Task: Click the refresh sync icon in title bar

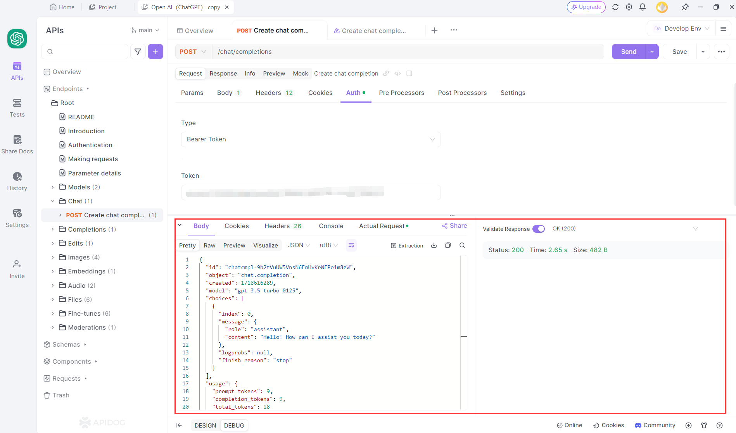Action: pyautogui.click(x=615, y=7)
